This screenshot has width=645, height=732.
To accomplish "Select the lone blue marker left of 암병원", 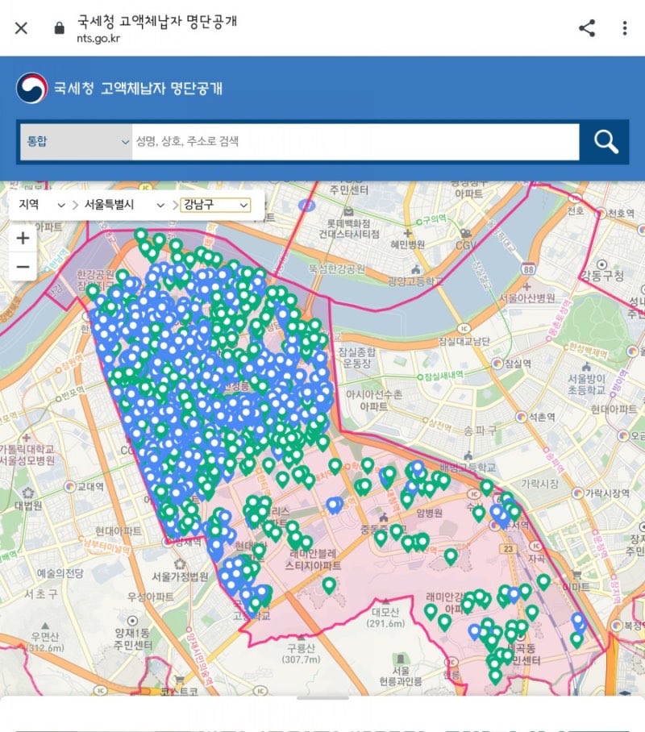I will [x=334, y=505].
